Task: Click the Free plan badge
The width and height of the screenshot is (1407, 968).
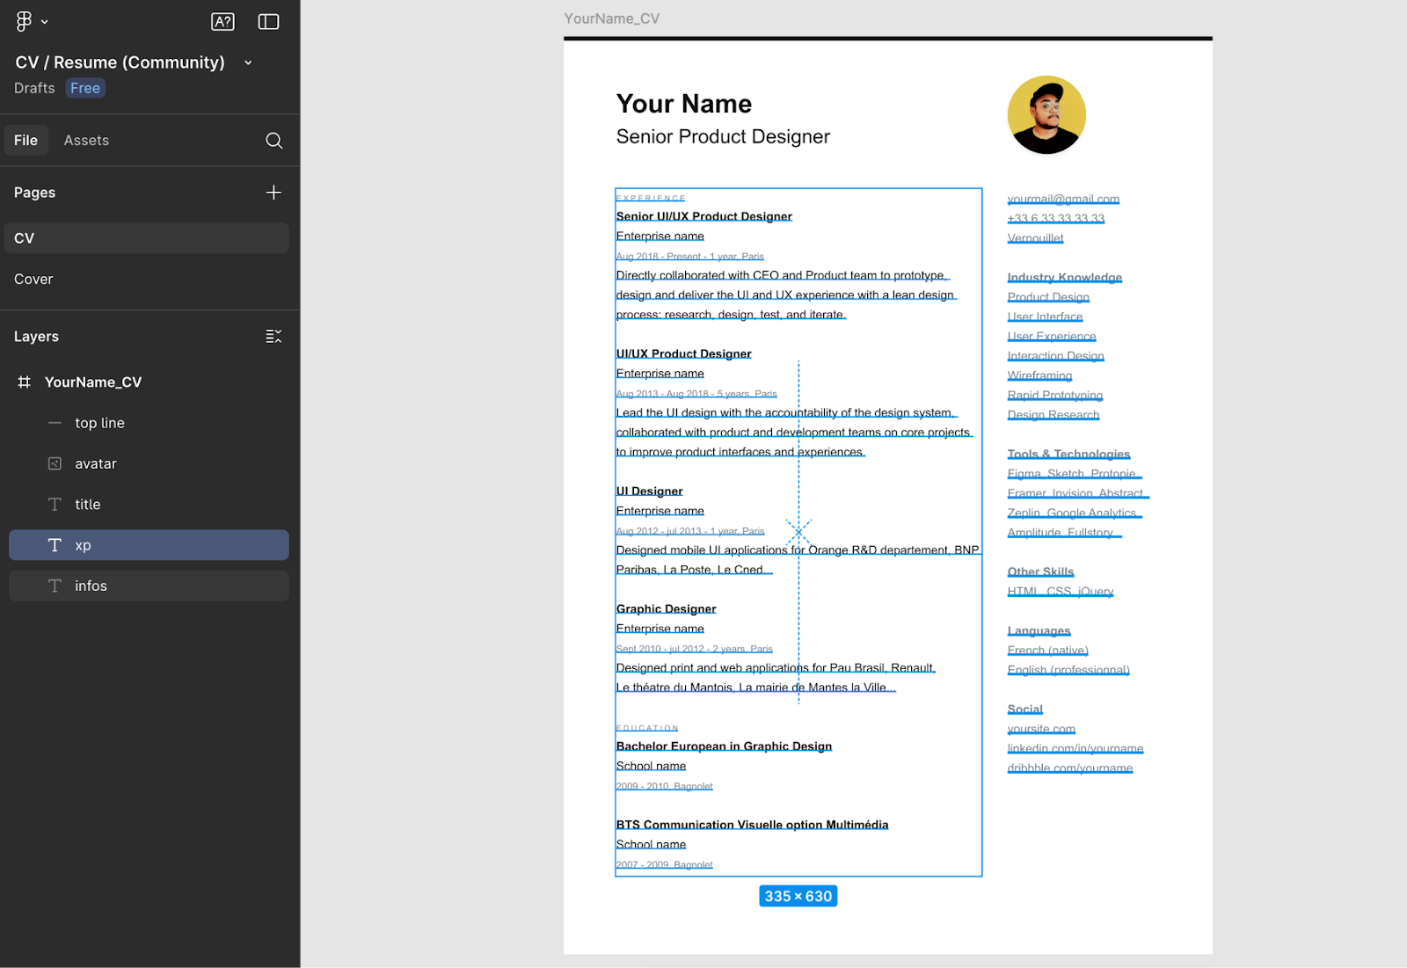Action: 84,88
